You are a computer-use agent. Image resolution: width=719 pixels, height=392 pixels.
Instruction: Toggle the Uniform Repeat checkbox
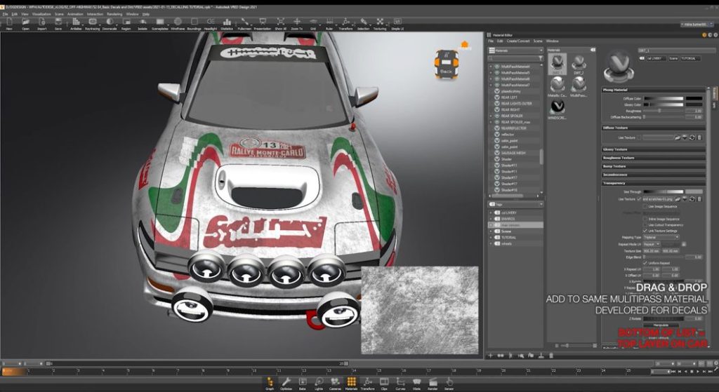[645, 263]
